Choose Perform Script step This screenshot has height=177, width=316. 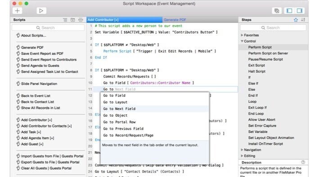pyautogui.click(x=260, y=47)
